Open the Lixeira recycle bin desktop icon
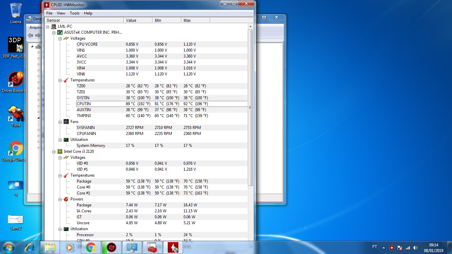The image size is (452, 254). coord(16,13)
